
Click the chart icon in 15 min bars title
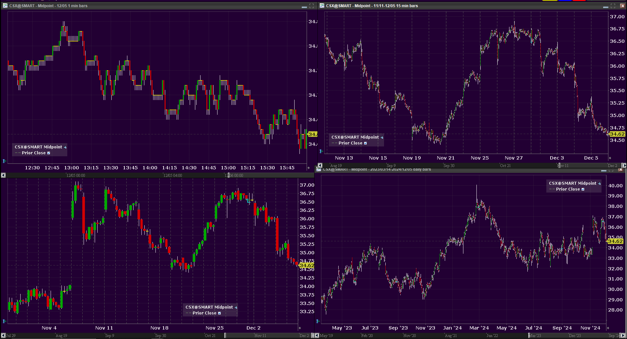click(322, 6)
